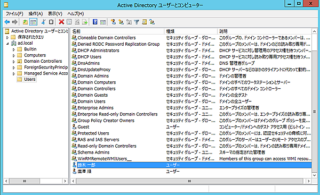
Task: Open the 操作(A) menu
Action: click(36, 14)
